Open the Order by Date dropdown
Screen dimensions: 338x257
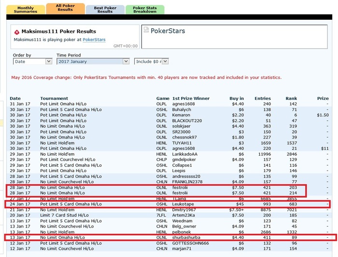pyautogui.click(x=32, y=62)
